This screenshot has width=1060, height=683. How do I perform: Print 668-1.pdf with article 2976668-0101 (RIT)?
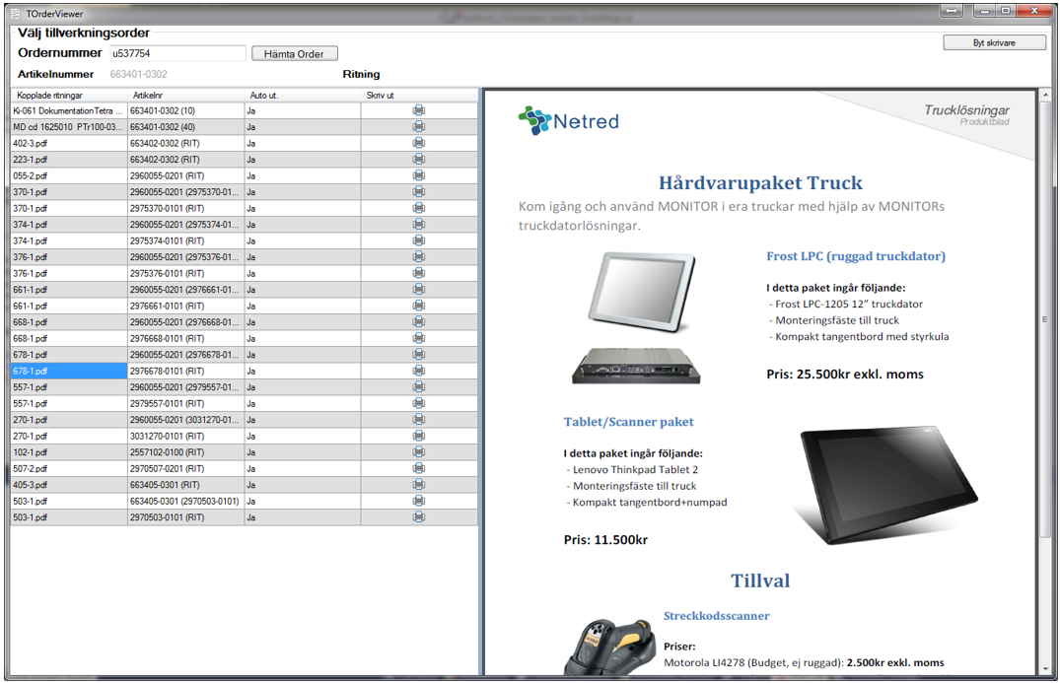(419, 338)
